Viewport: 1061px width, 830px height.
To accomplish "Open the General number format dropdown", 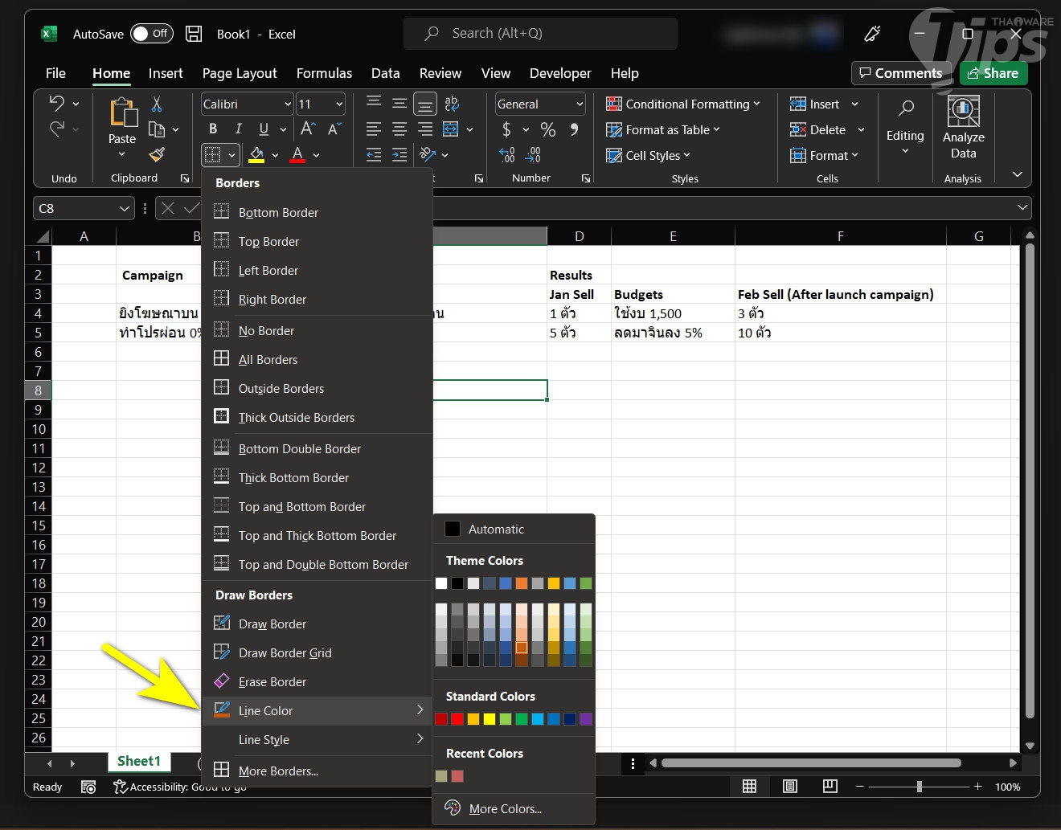I will 540,104.
